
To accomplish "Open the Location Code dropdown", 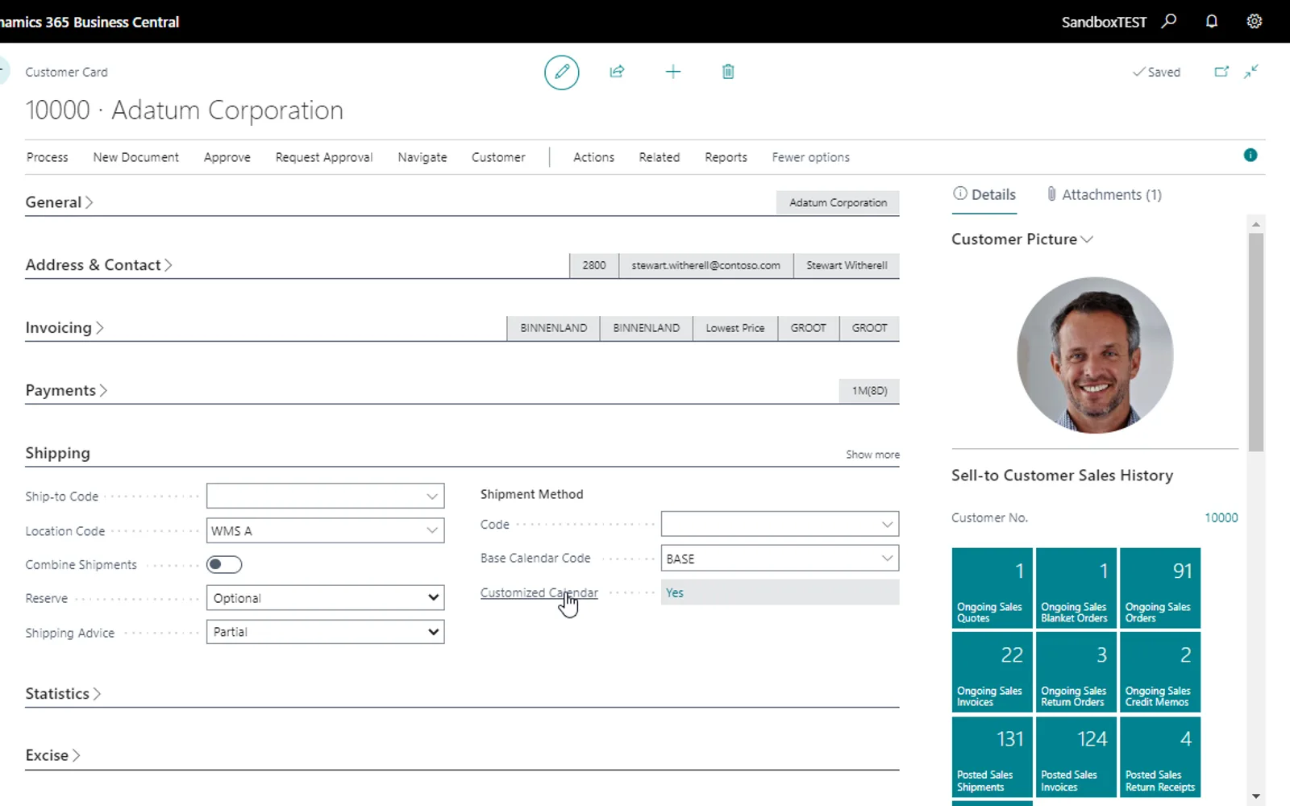I will click(432, 530).
